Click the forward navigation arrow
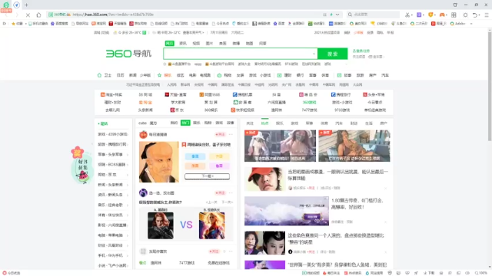Viewport: 492px width, 276px height. pyautogui.click(x=17, y=15)
